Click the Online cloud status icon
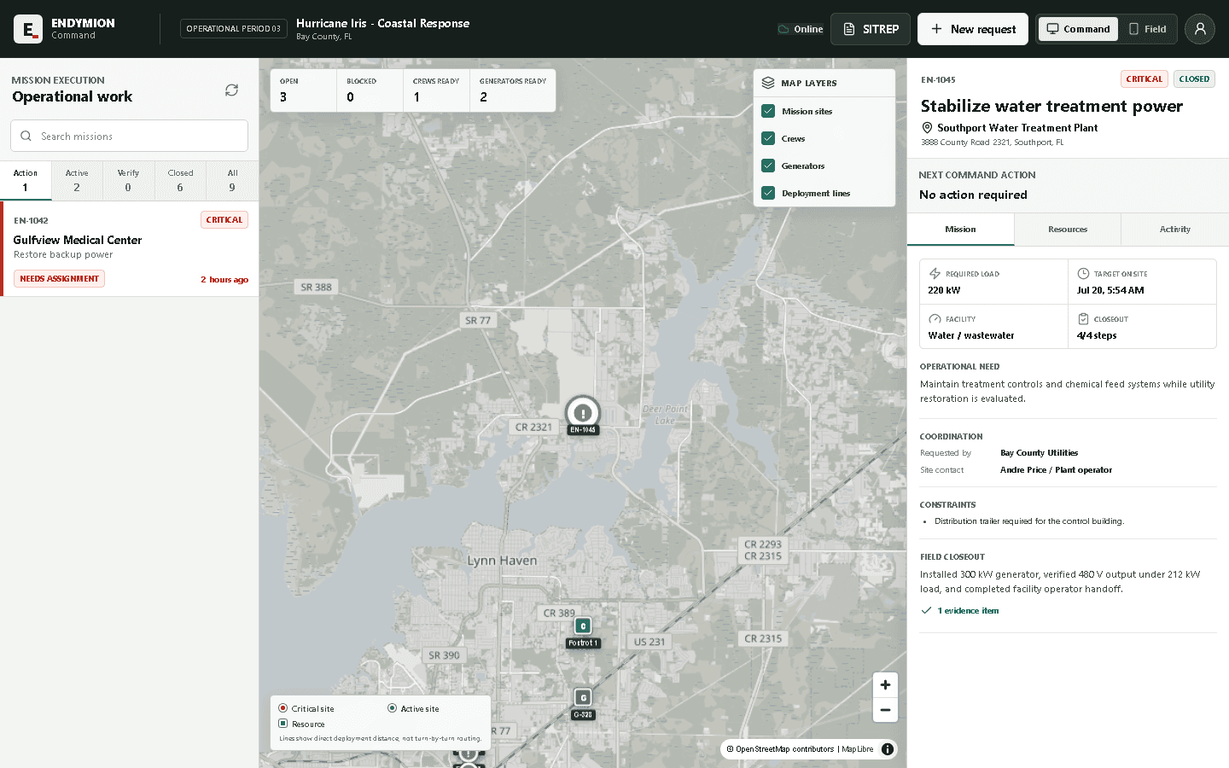Image resolution: width=1229 pixels, height=768 pixels. [783, 29]
